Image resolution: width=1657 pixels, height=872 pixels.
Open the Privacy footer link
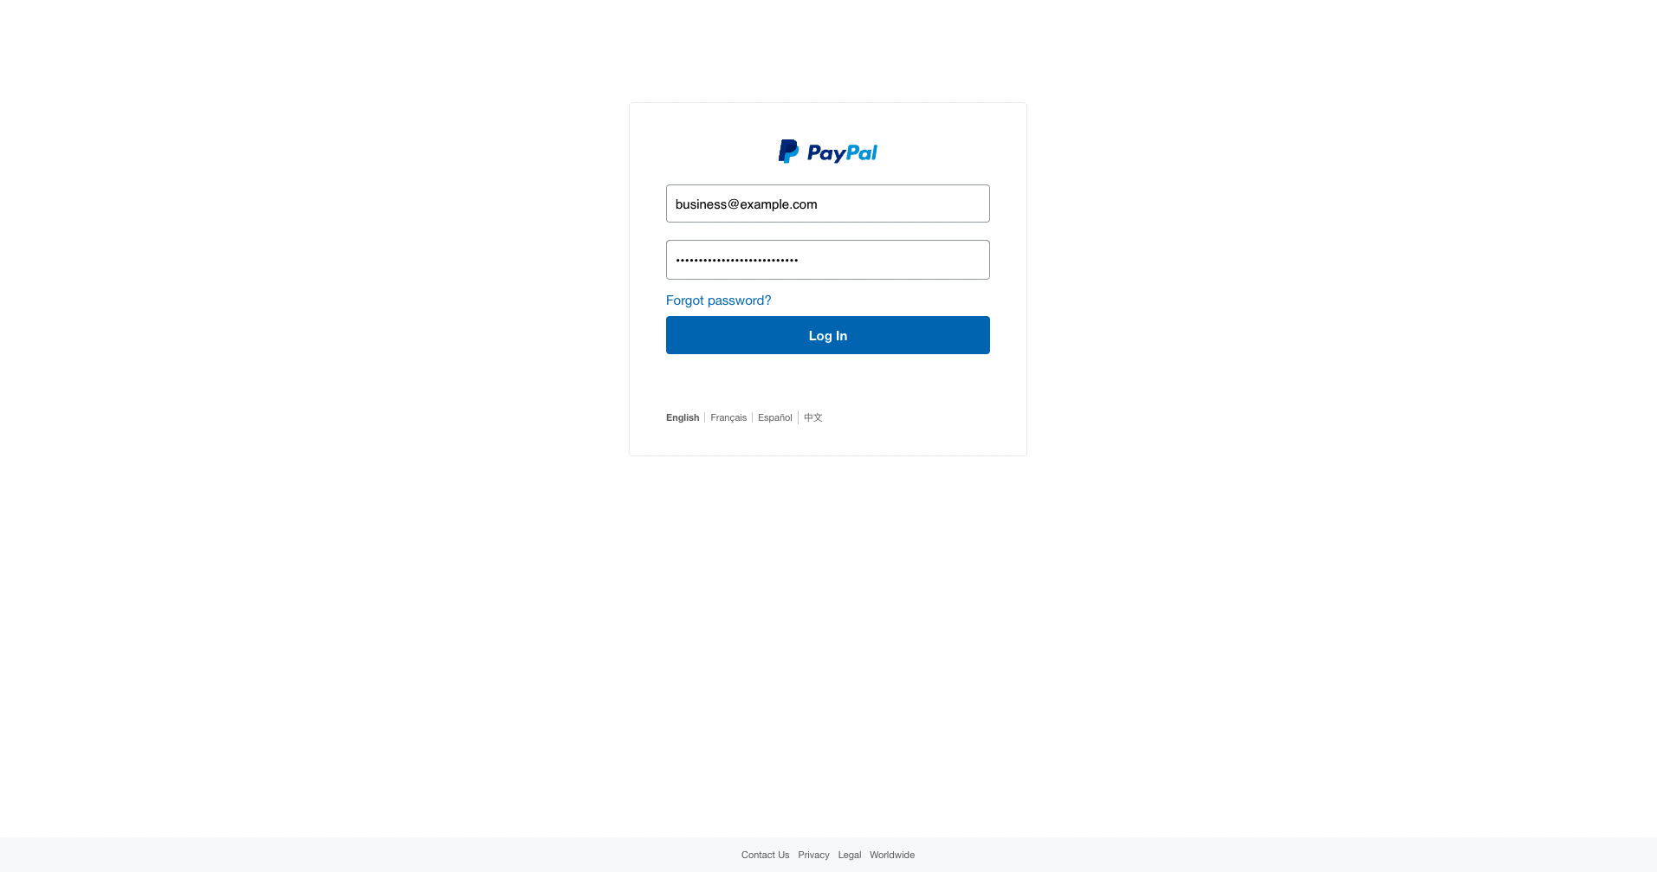point(813,855)
